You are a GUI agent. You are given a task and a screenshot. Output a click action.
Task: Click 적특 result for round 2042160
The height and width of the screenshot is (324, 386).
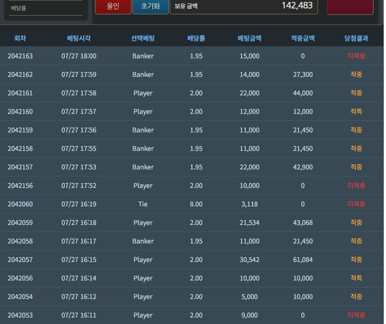(356, 111)
